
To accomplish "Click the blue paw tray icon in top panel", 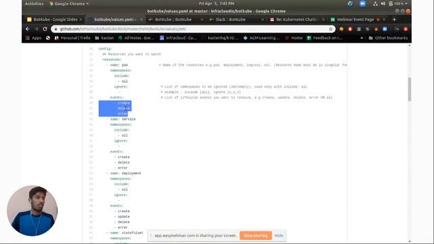I will [351, 3].
